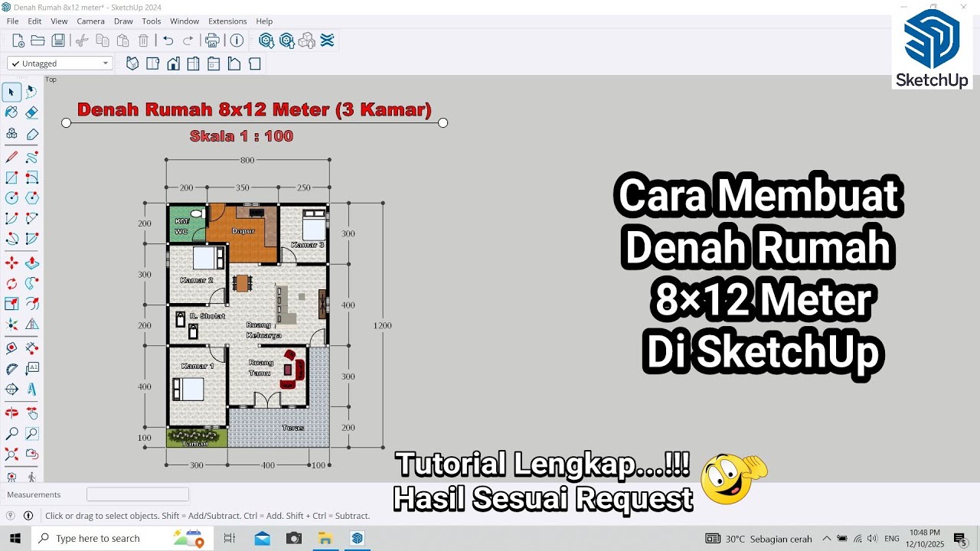
Task: Choose the 3D Text tool
Action: [x=31, y=389]
